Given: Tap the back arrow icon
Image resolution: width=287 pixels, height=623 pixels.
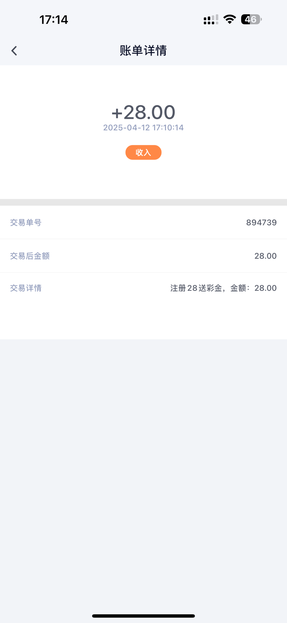Looking at the screenshot, I should coord(14,51).
